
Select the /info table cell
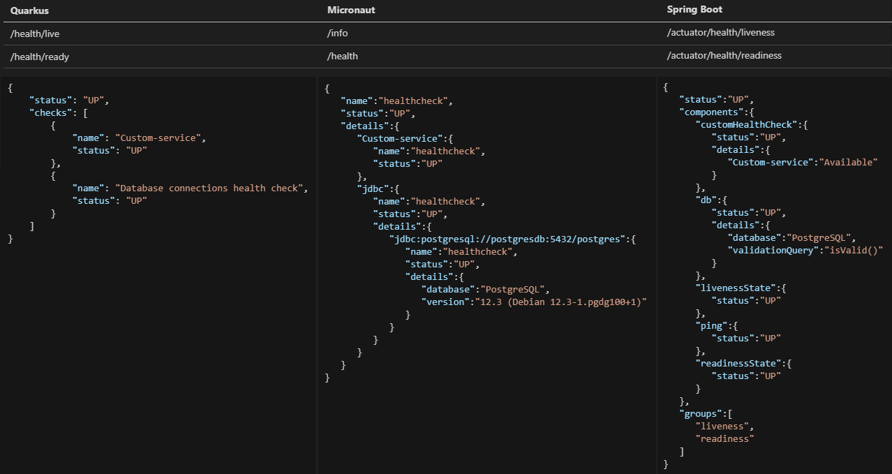coord(339,34)
